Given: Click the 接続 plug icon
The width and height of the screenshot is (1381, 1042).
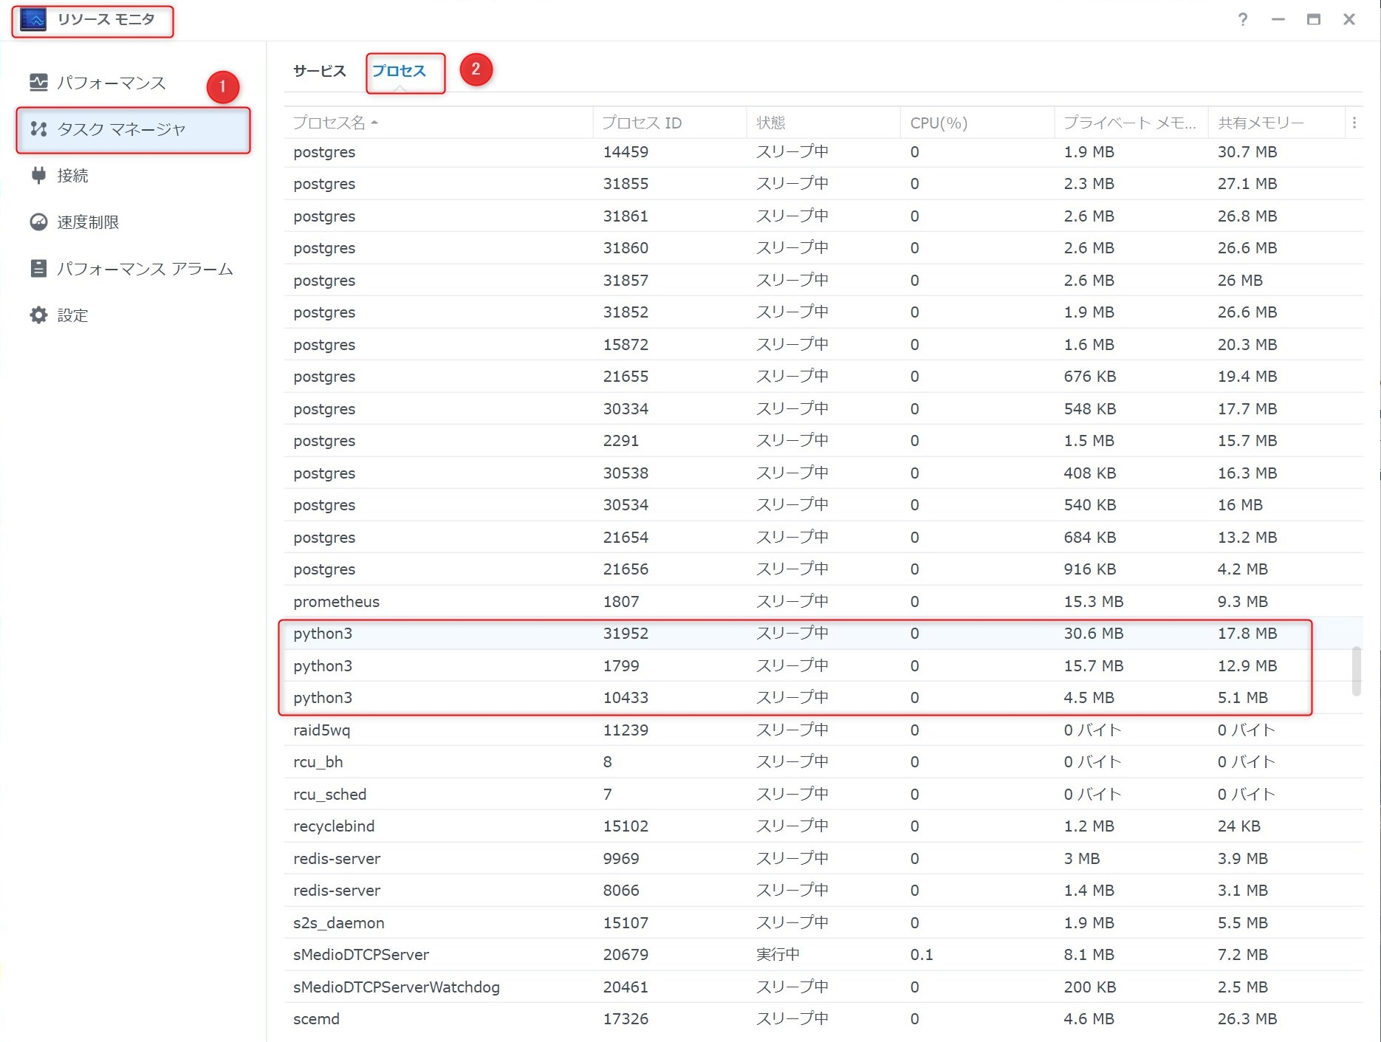Looking at the screenshot, I should [38, 176].
